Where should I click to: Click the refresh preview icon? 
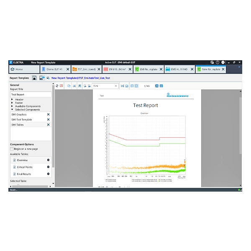point(57,86)
